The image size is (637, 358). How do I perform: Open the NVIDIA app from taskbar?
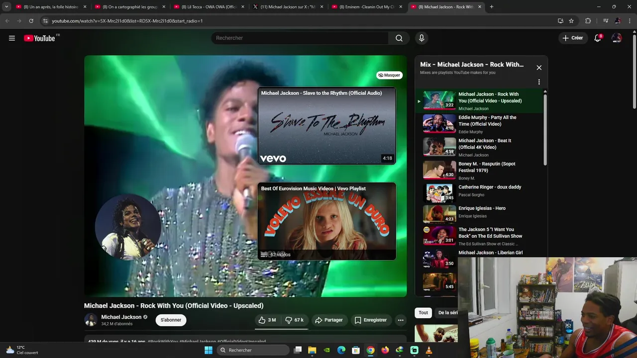326,350
